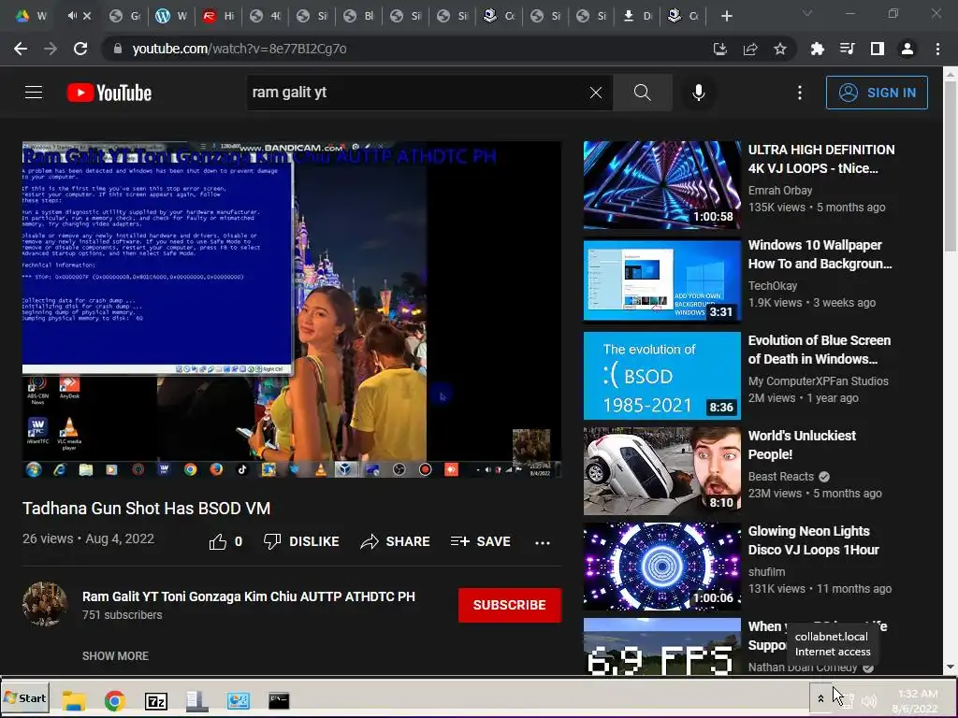Open World's Unluckiest People! video title
The image size is (958, 718).
point(802,445)
